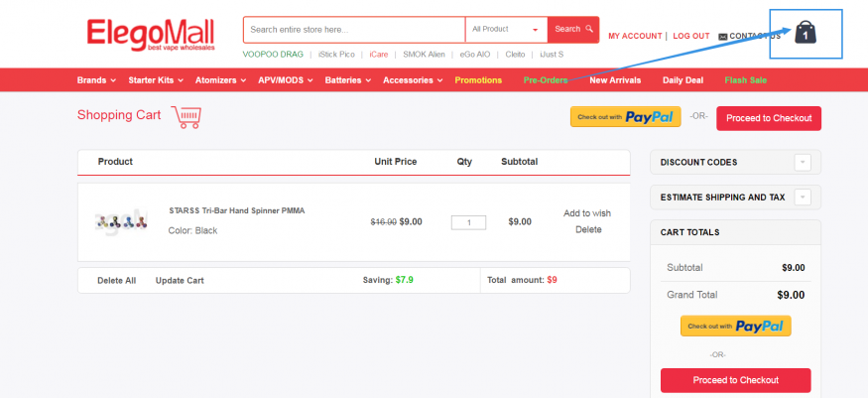This screenshot has height=398, width=868.
Task: Click the Grand Total $9.00 value
Action: pos(791,295)
